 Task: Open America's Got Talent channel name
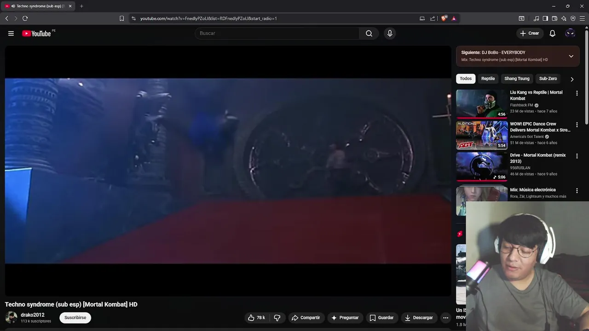pyautogui.click(x=527, y=137)
